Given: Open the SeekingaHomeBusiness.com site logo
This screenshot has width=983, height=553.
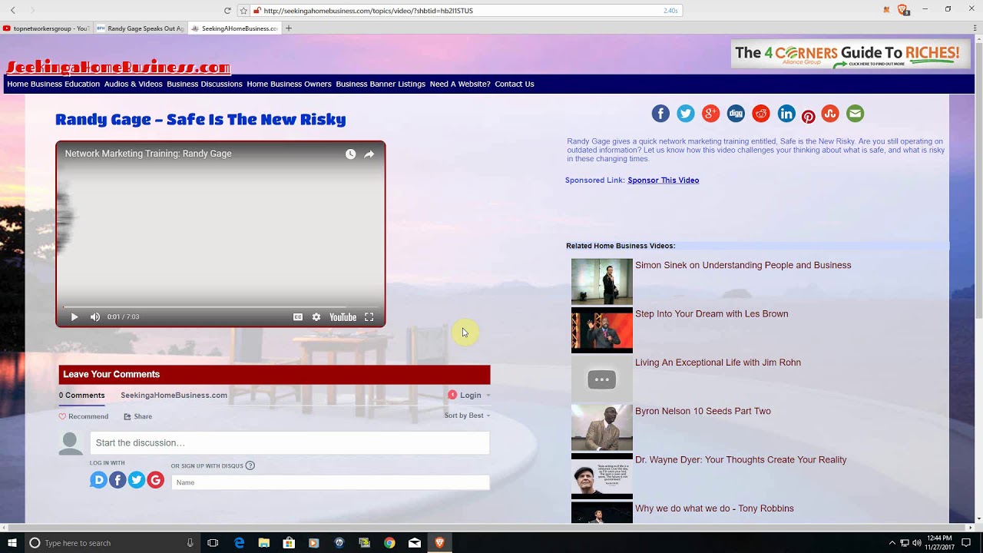Looking at the screenshot, I should [x=118, y=67].
